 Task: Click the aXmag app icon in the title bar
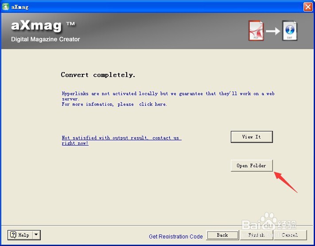click(x=5, y=7)
